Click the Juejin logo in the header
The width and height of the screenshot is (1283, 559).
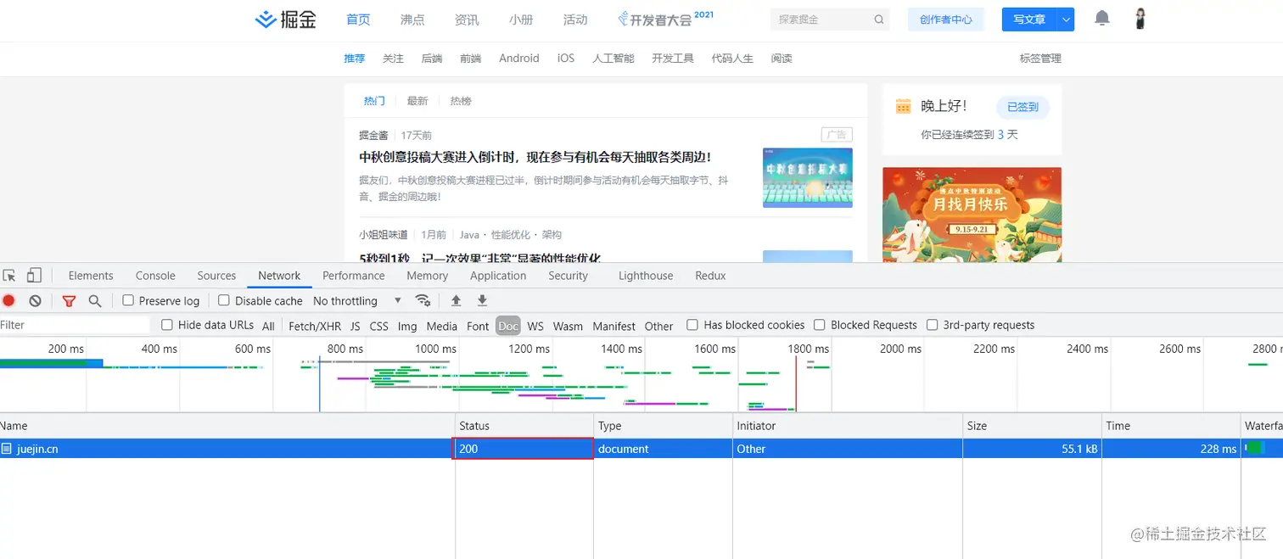click(286, 20)
